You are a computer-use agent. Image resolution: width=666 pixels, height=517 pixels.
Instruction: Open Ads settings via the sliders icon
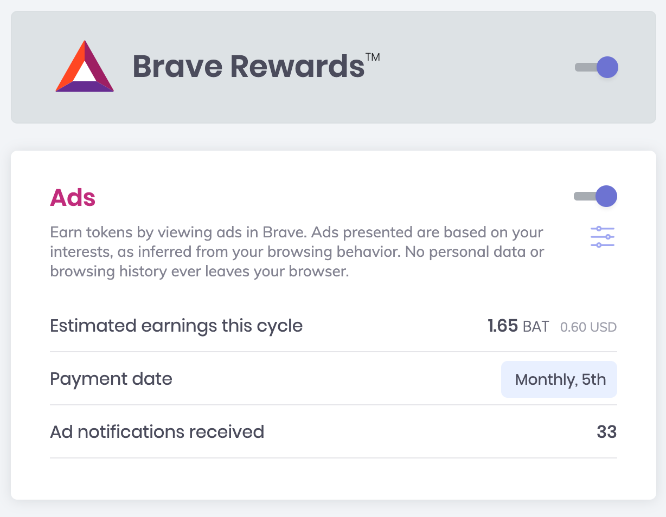tap(602, 237)
